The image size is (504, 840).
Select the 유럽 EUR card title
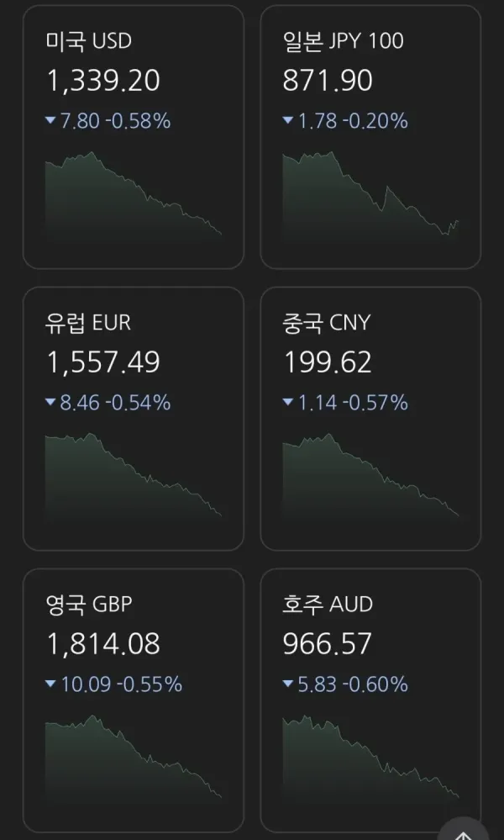pos(88,323)
